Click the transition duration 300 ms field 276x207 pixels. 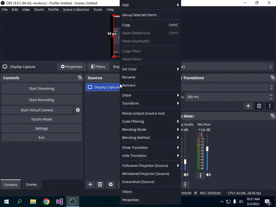(x=230, y=97)
